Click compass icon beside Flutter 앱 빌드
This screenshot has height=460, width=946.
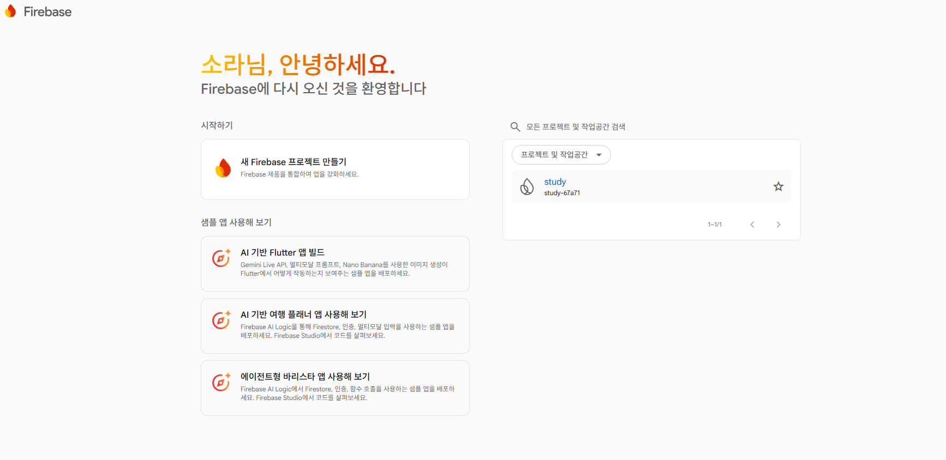(221, 258)
